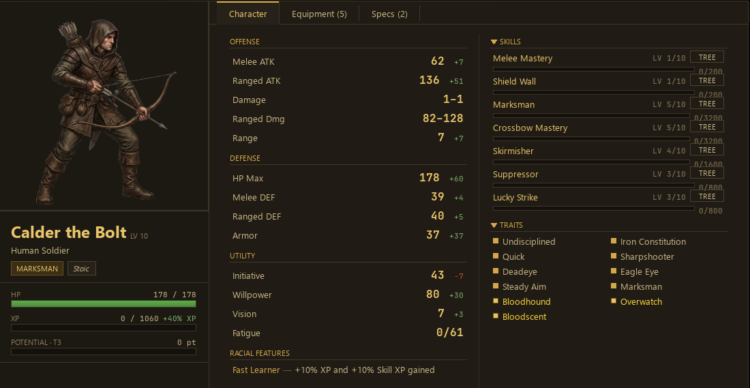750x388 pixels.
Task: Click the Crossbow Mastery skill progress bar
Action: (x=591, y=138)
